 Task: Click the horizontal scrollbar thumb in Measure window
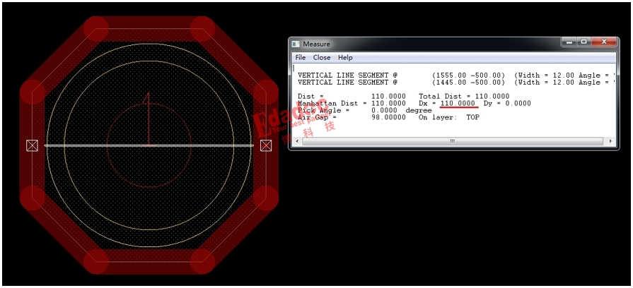(453, 141)
